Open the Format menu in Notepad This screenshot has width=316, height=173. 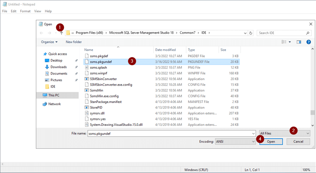point(25,11)
